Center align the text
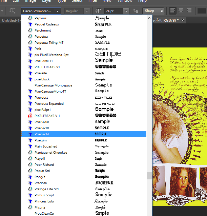This screenshot has height=216, width=207. click(181, 11)
